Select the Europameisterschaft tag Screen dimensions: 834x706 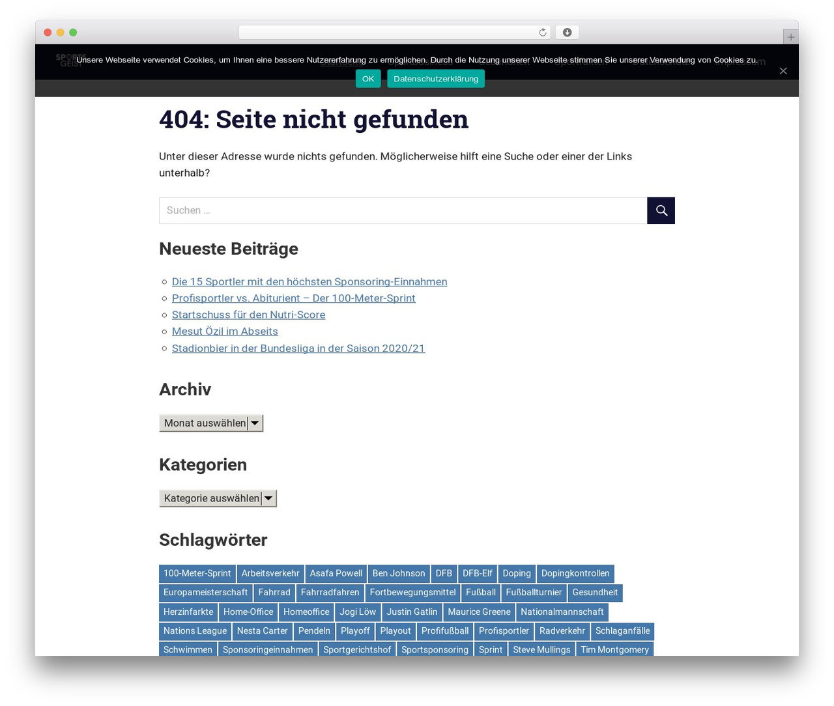pyautogui.click(x=205, y=593)
